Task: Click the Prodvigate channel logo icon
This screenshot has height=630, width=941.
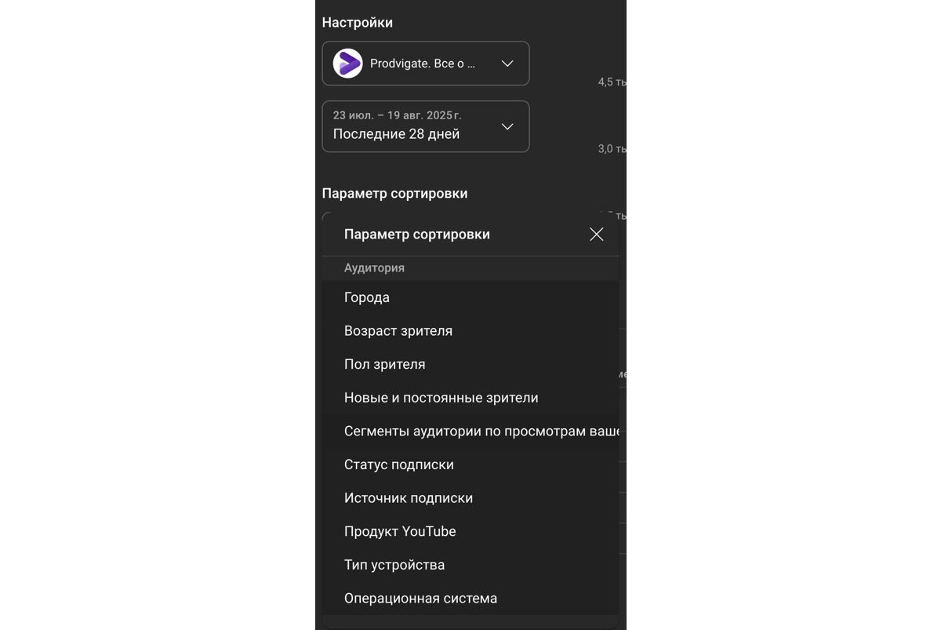Action: click(x=347, y=64)
